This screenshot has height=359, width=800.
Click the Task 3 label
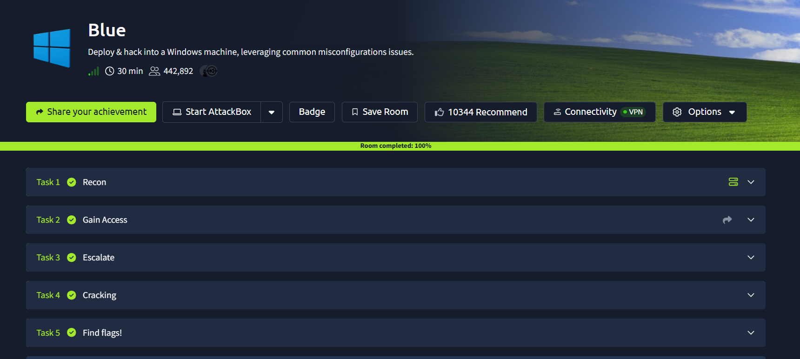pos(48,258)
